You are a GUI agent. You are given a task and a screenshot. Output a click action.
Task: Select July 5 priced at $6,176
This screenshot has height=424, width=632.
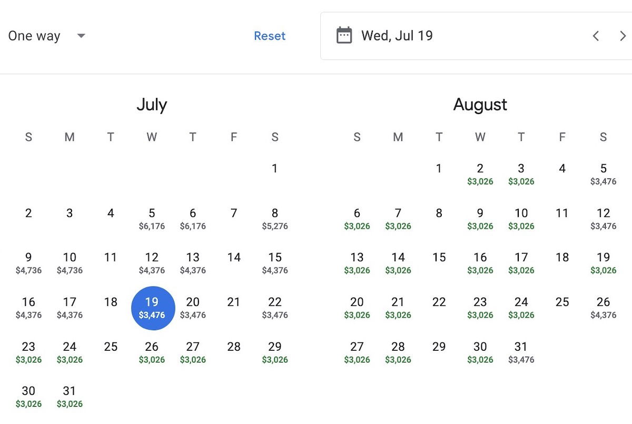click(x=152, y=219)
